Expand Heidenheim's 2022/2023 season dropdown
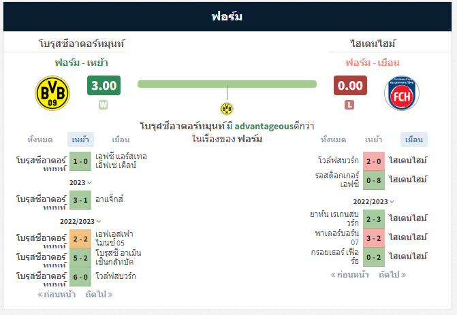The height and width of the screenshot is (315, 457). pos(374,201)
